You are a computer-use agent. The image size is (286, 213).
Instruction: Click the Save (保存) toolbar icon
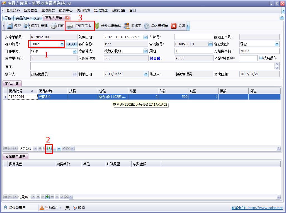coord(10,26)
